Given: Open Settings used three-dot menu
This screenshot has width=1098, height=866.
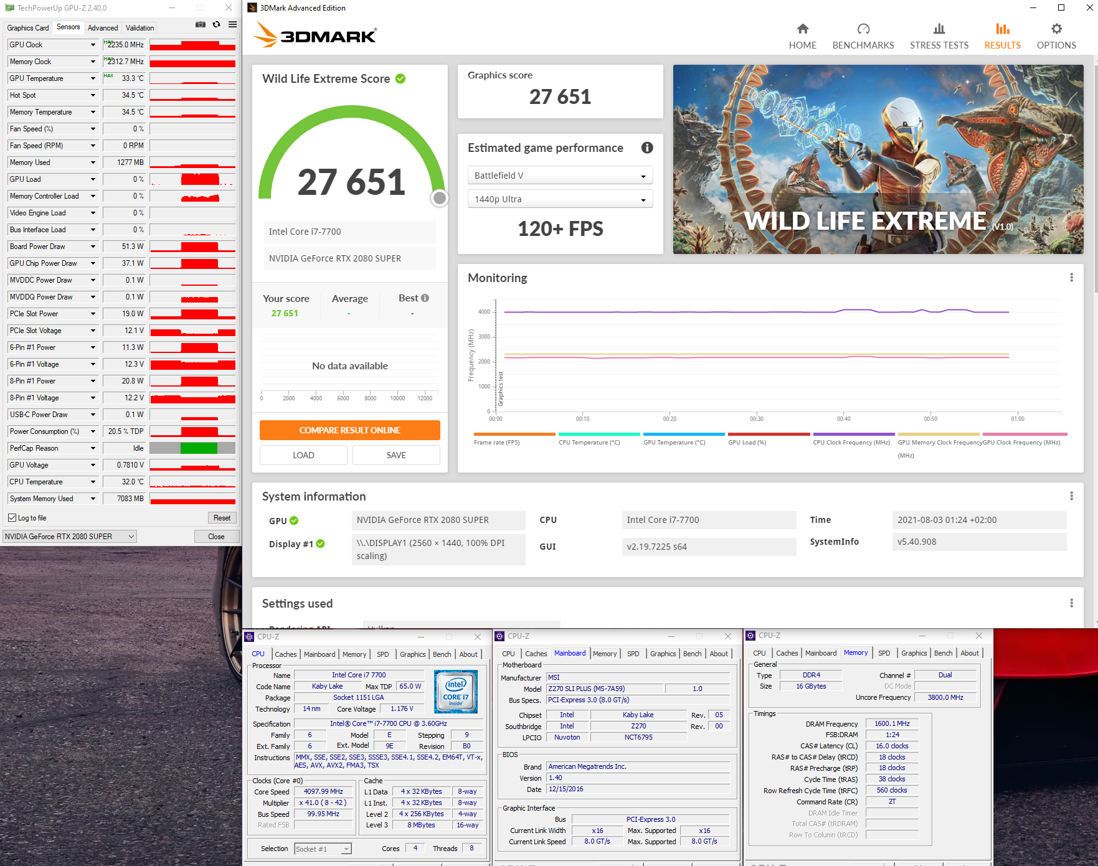Looking at the screenshot, I should [1071, 603].
